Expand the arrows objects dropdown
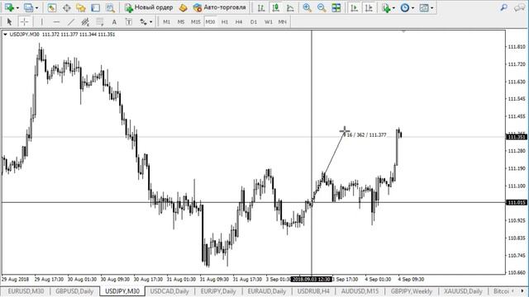 point(150,22)
